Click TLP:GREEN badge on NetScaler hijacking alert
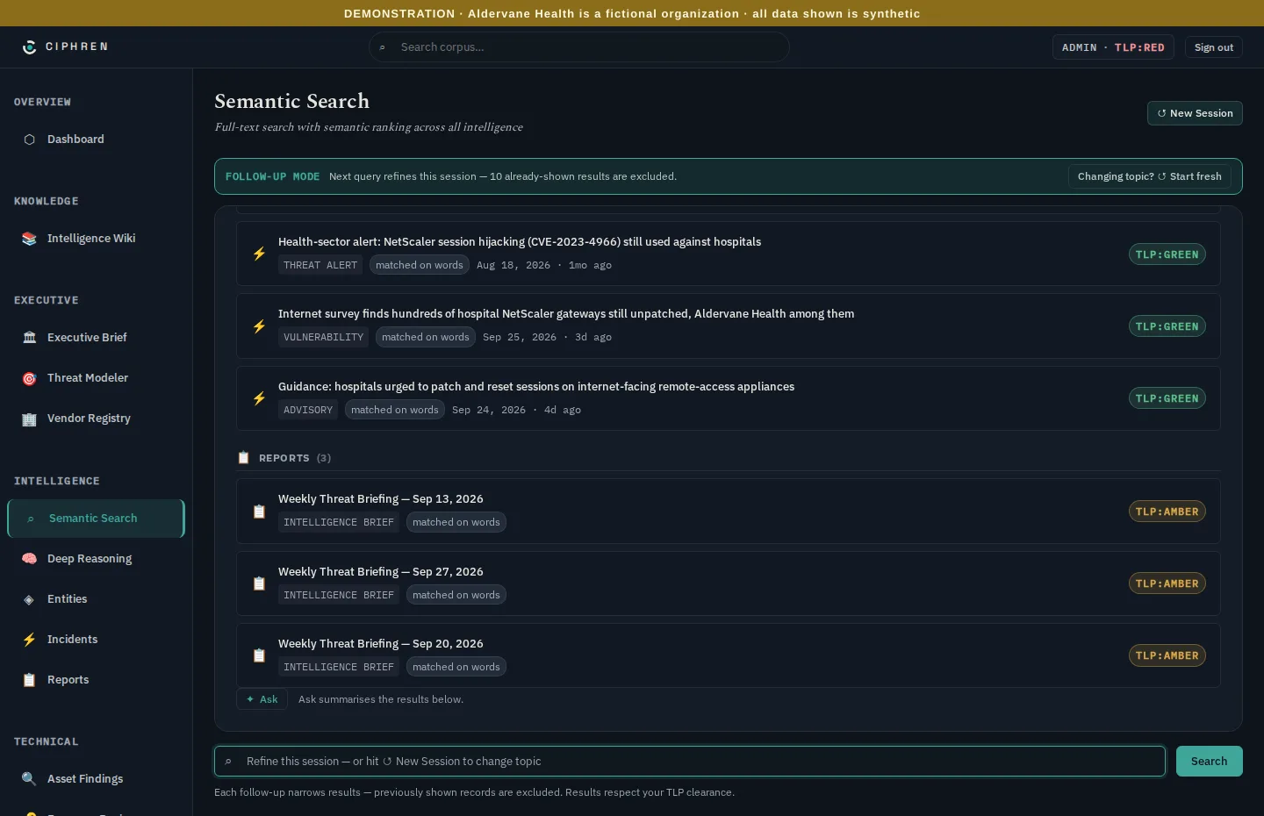 [x=1167, y=254]
